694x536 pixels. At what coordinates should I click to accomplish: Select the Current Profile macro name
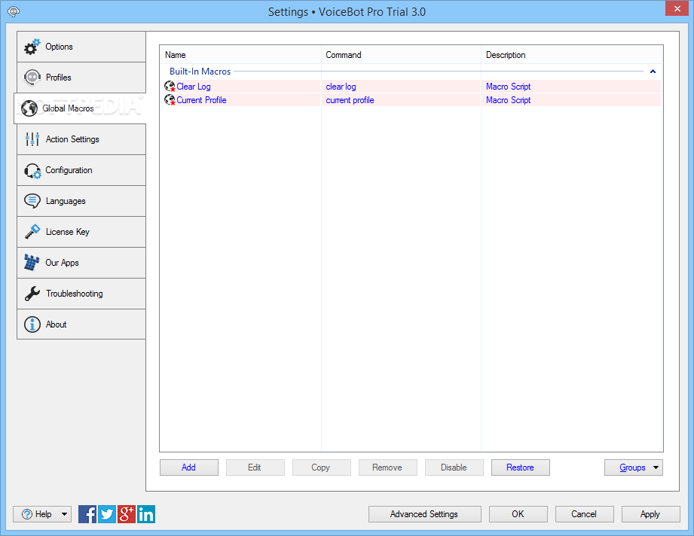pos(201,100)
